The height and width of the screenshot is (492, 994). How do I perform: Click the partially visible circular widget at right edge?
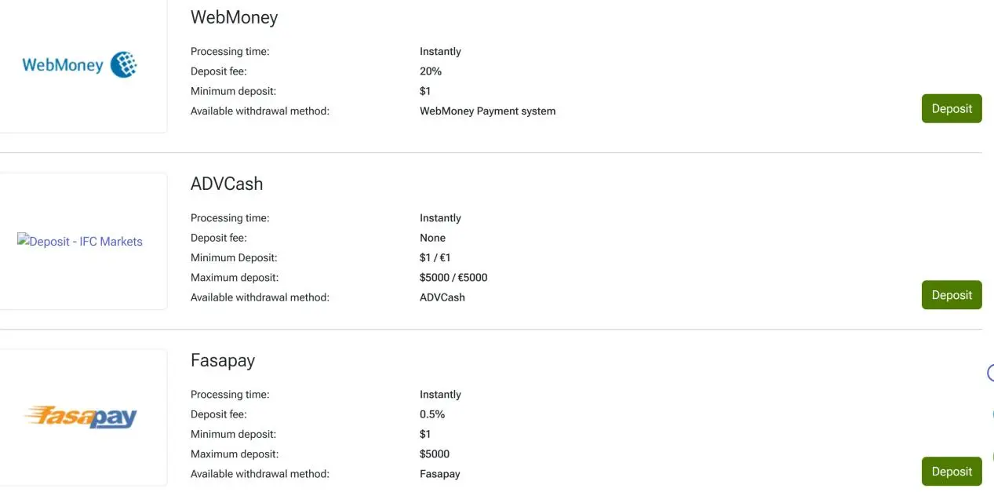tap(990, 373)
